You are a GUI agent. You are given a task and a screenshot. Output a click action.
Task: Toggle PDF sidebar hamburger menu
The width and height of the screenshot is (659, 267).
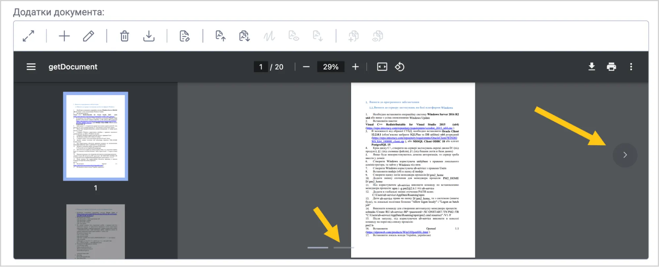pos(31,67)
